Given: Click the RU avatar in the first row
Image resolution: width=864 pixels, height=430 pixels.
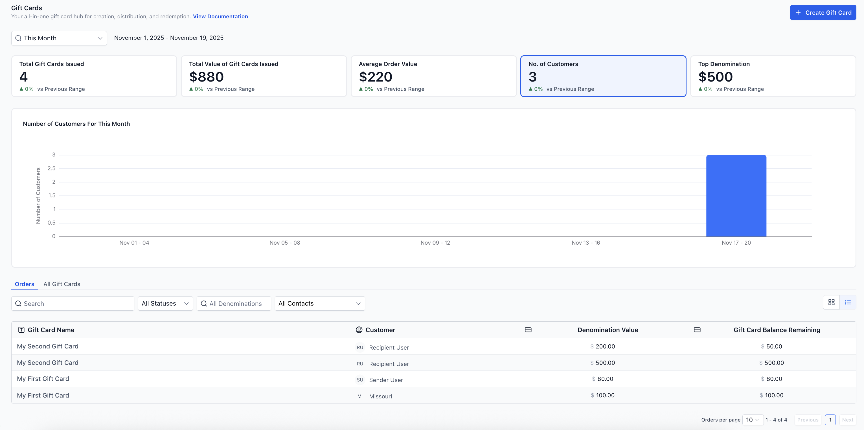Looking at the screenshot, I should pos(360,347).
